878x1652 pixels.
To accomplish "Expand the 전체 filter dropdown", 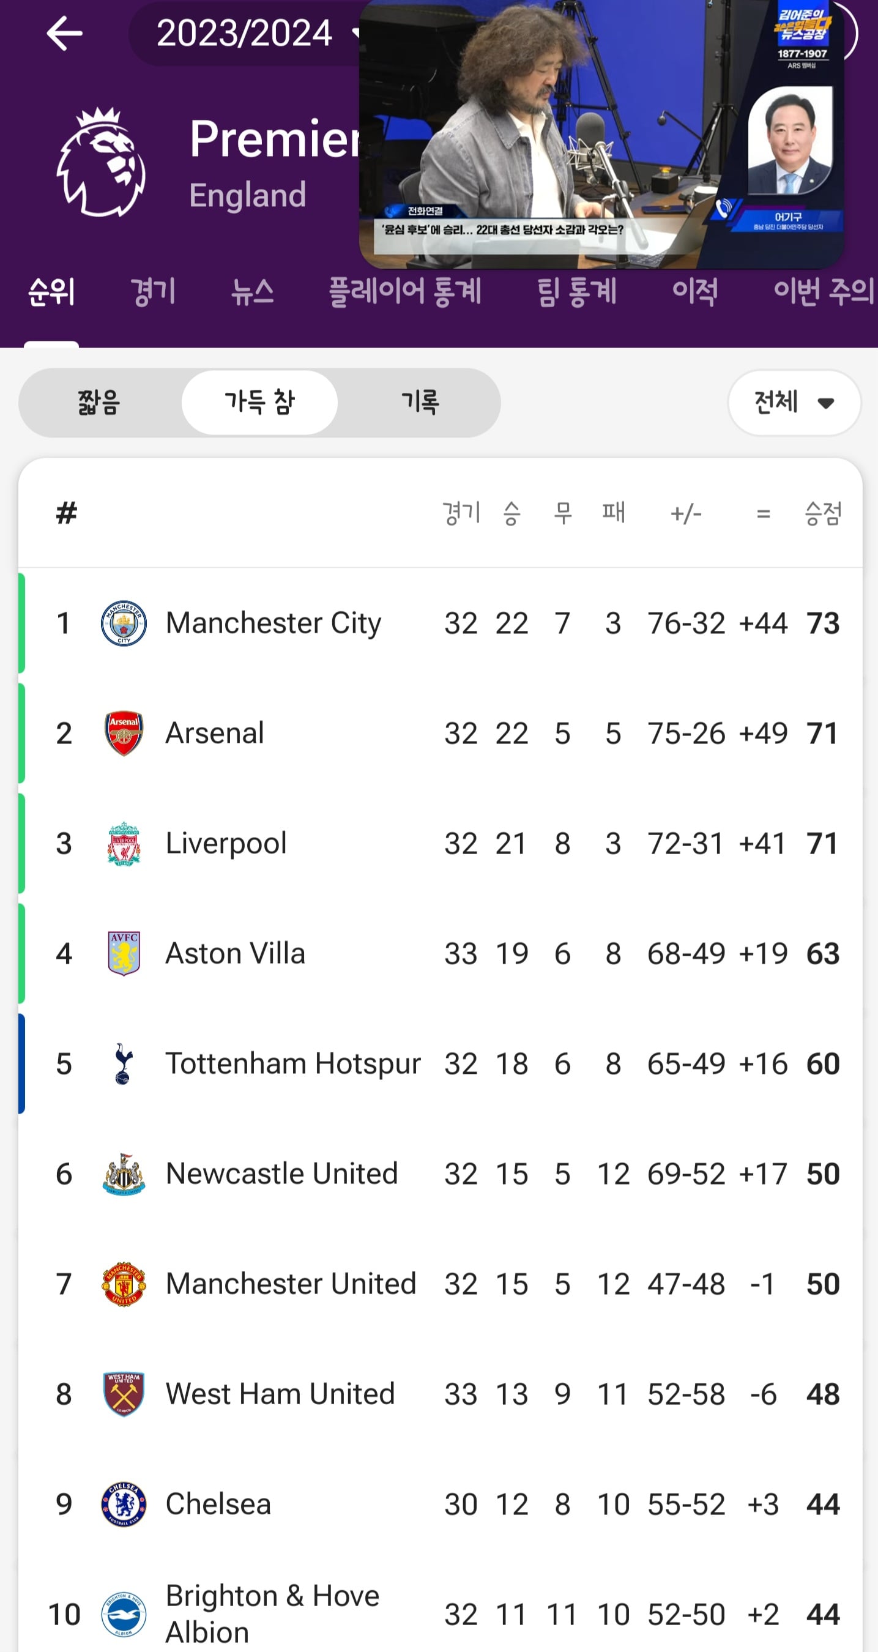I will (794, 403).
